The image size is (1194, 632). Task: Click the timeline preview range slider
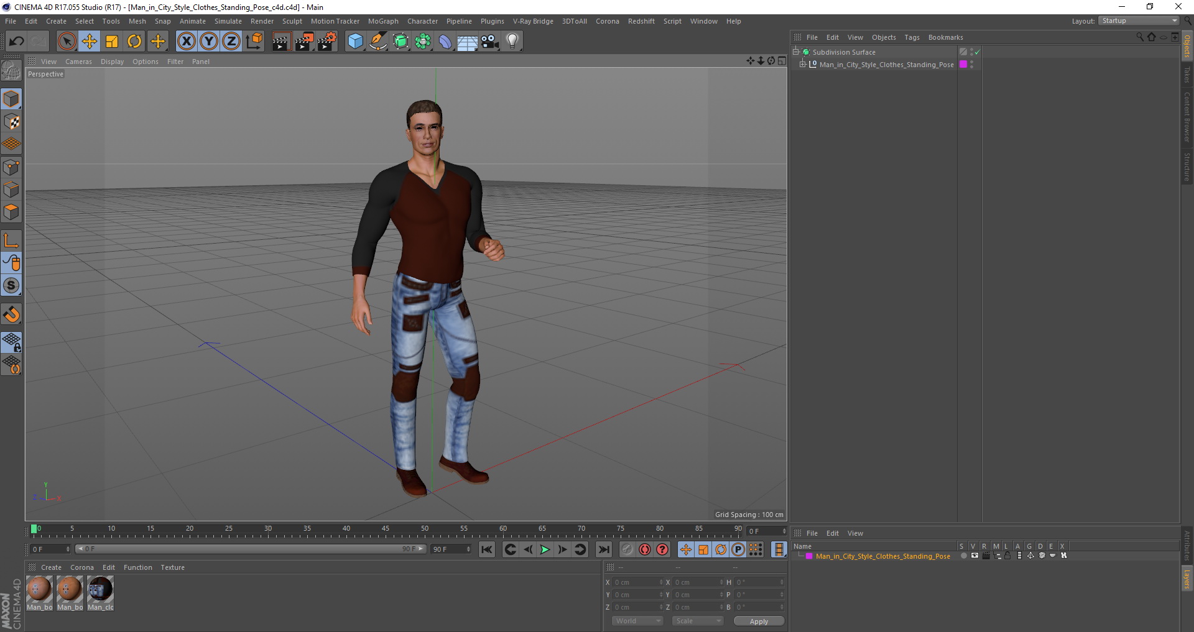[x=251, y=549]
